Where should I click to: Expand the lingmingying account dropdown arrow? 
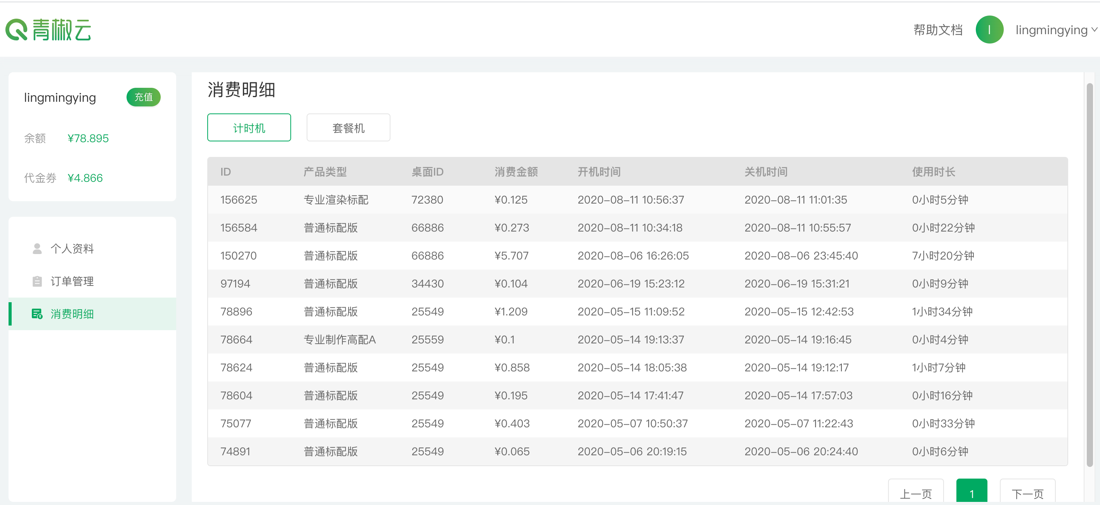pos(1094,30)
